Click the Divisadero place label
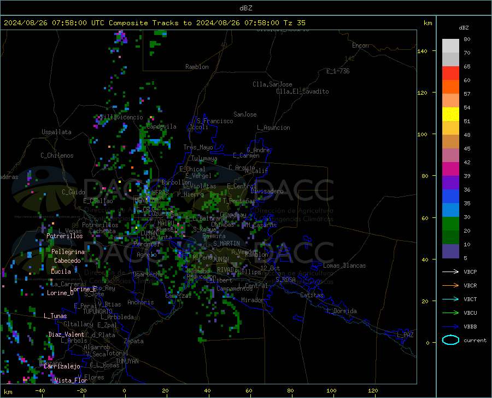Viewport: 492px width, 398px height. pos(267,191)
